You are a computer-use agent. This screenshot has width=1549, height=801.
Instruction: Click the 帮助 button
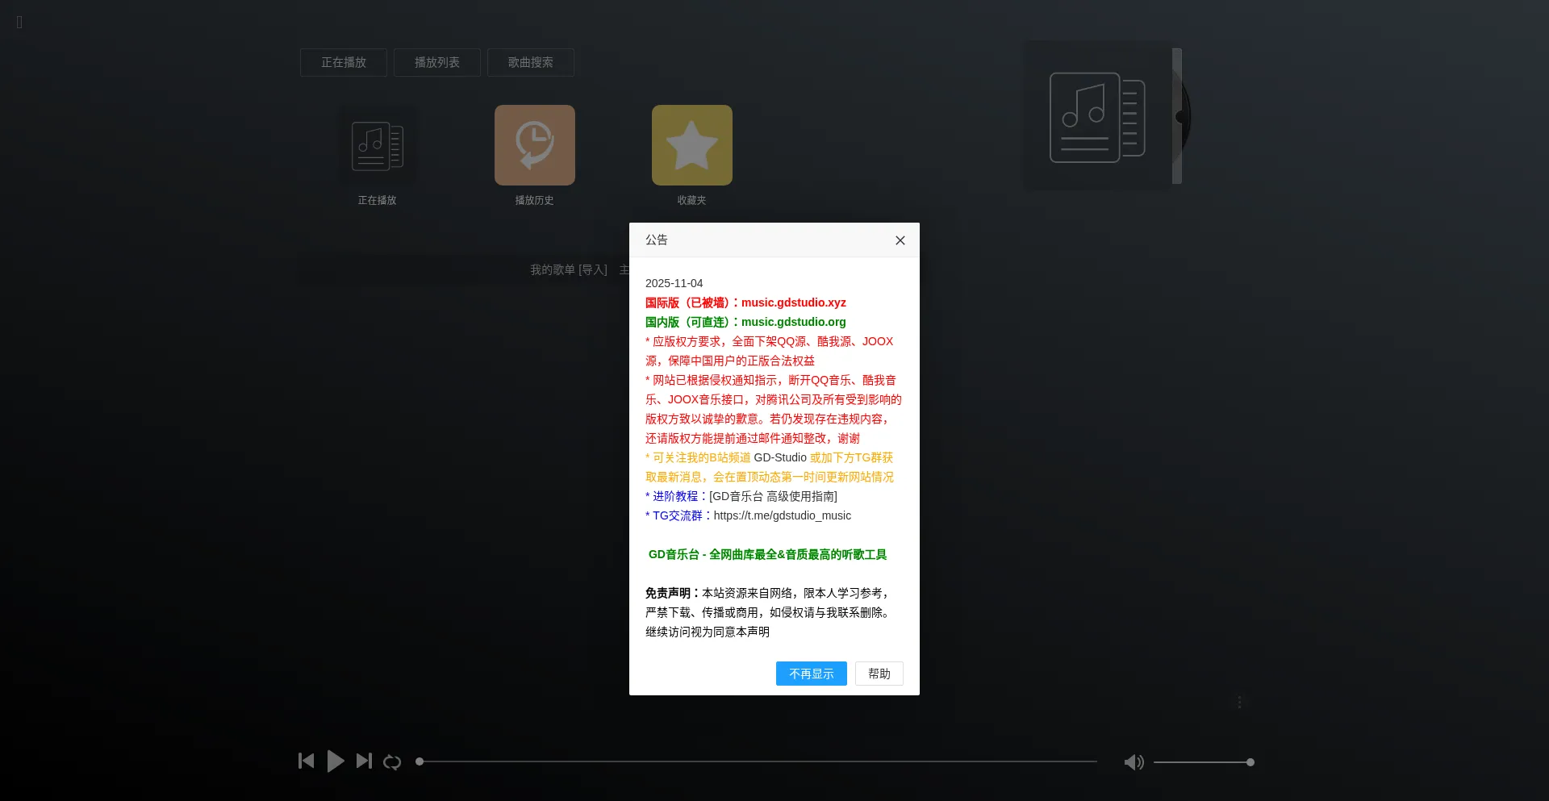(x=879, y=674)
